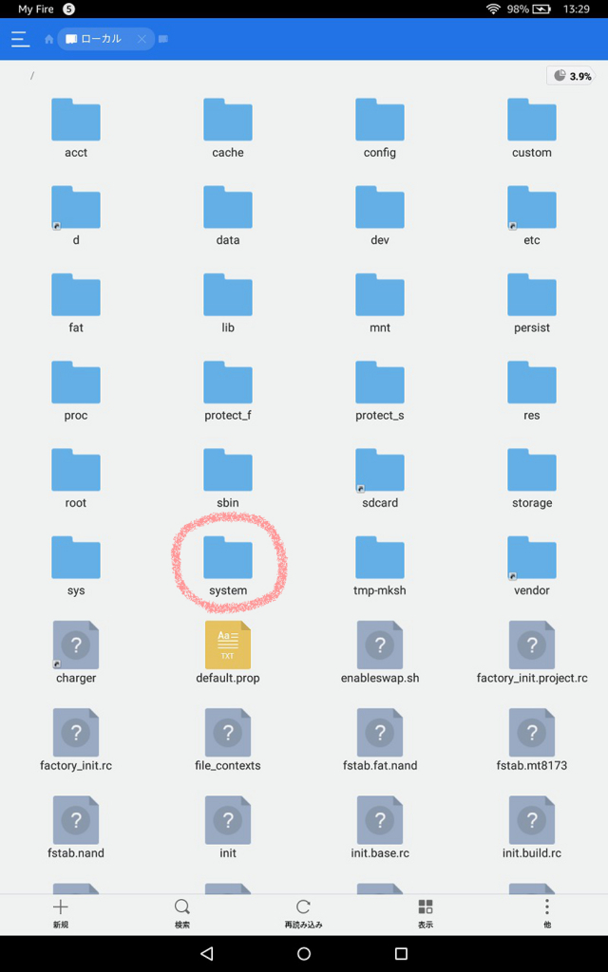Select the charger file

[x=76, y=653]
